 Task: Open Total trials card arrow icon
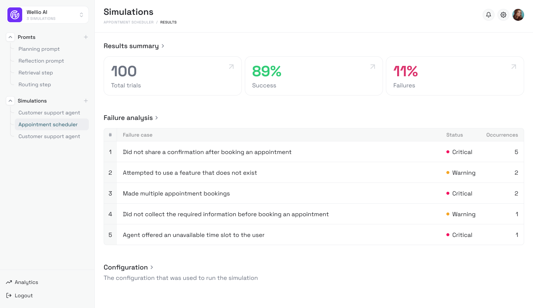pyautogui.click(x=231, y=67)
